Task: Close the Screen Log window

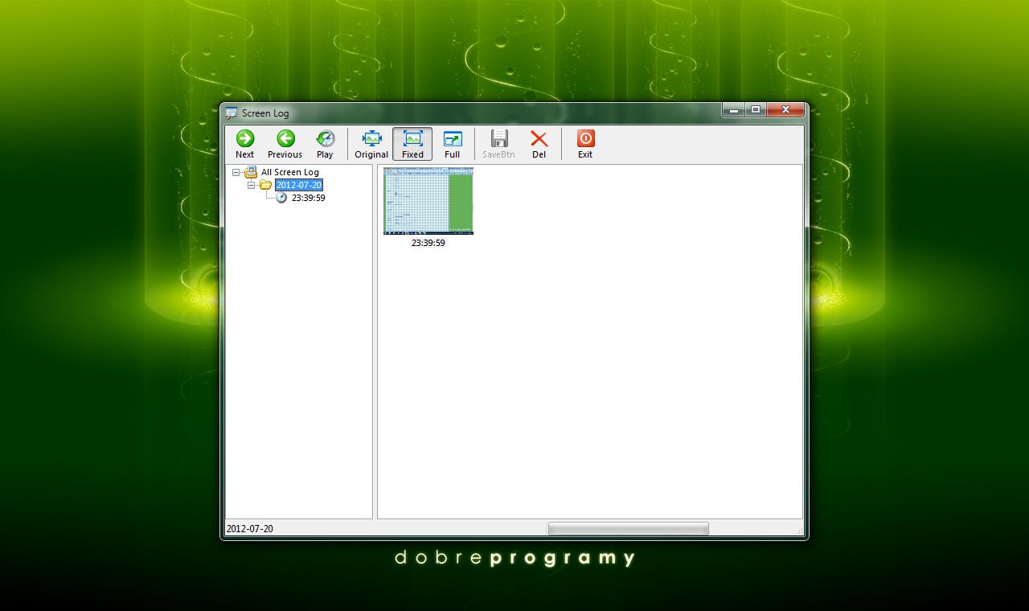Action: [x=785, y=110]
